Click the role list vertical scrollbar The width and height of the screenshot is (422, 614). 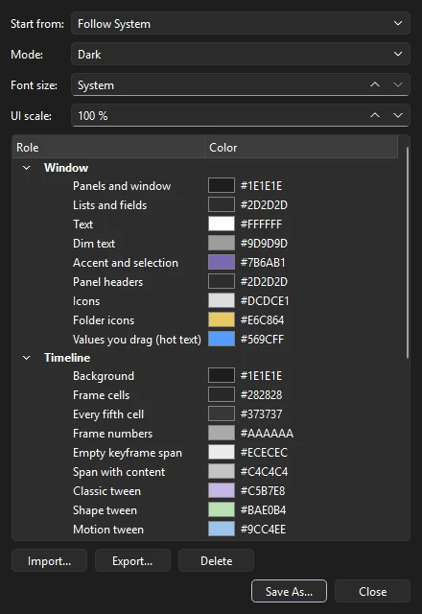pos(407,252)
